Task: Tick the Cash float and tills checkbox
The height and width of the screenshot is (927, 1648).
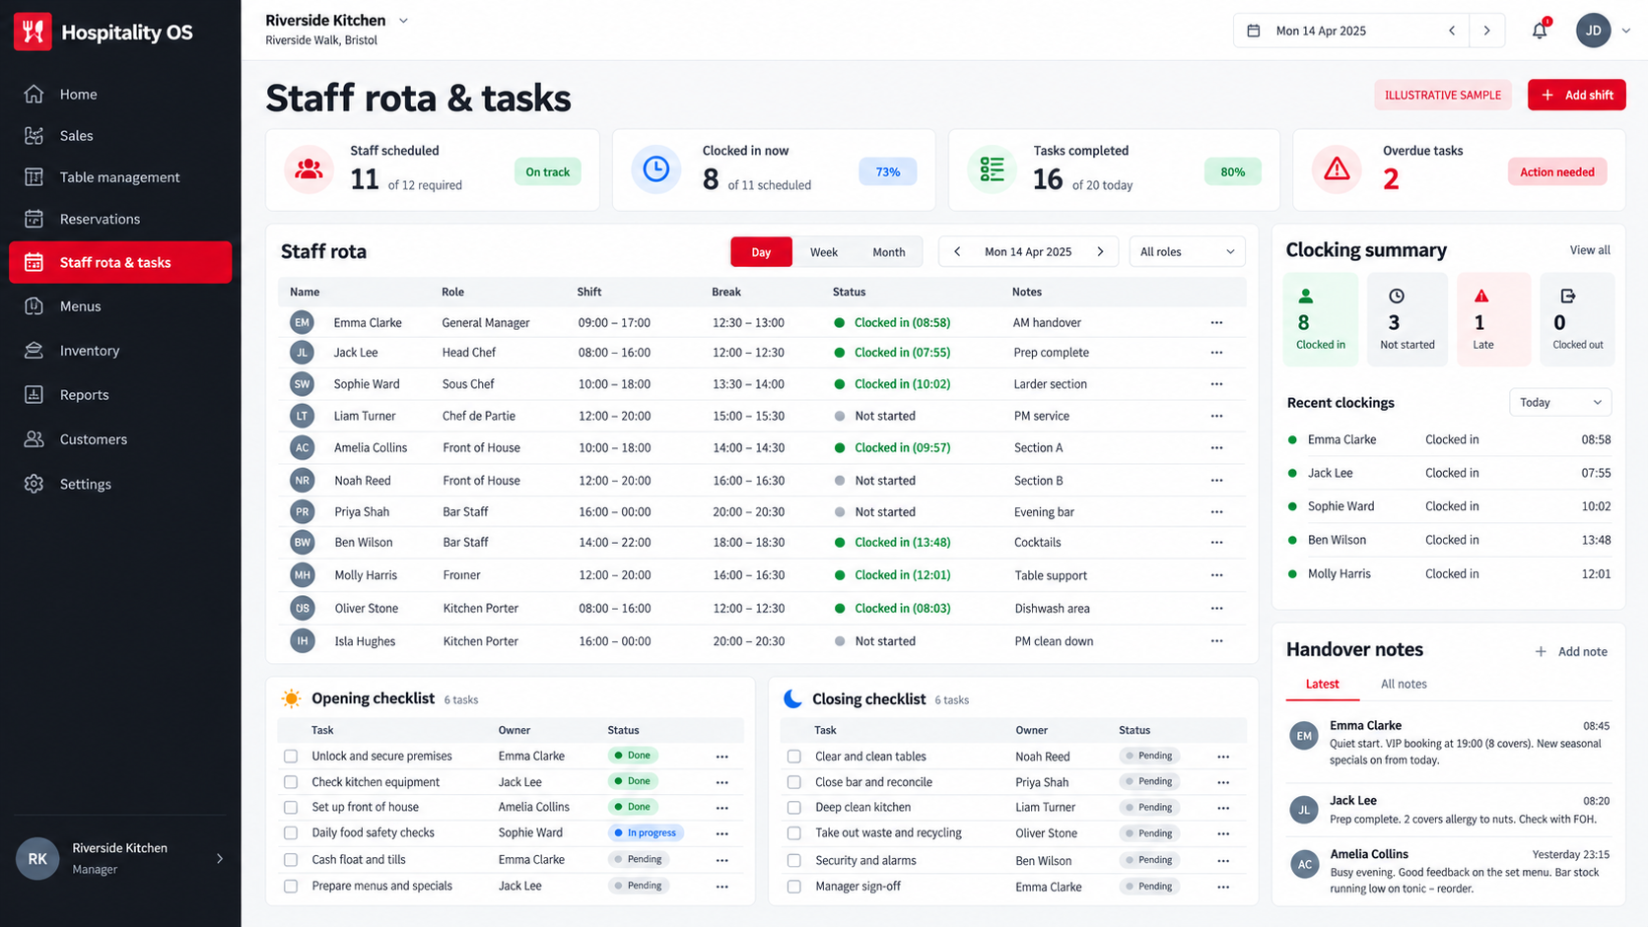Action: (291, 859)
